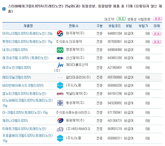This screenshot has height=146, width=165.
Task: Click the 보험가 column header
Action: [x=143, y=26]
